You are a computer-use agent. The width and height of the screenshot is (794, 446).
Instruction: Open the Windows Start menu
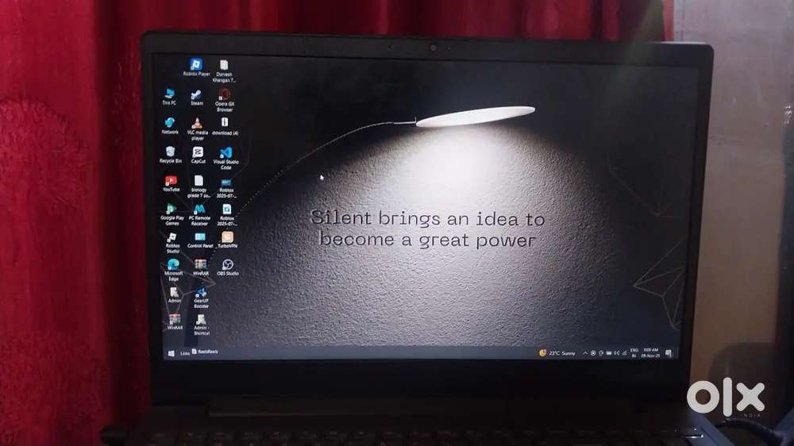point(172,353)
